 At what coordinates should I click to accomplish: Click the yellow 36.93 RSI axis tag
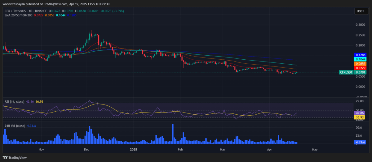coord(360,118)
